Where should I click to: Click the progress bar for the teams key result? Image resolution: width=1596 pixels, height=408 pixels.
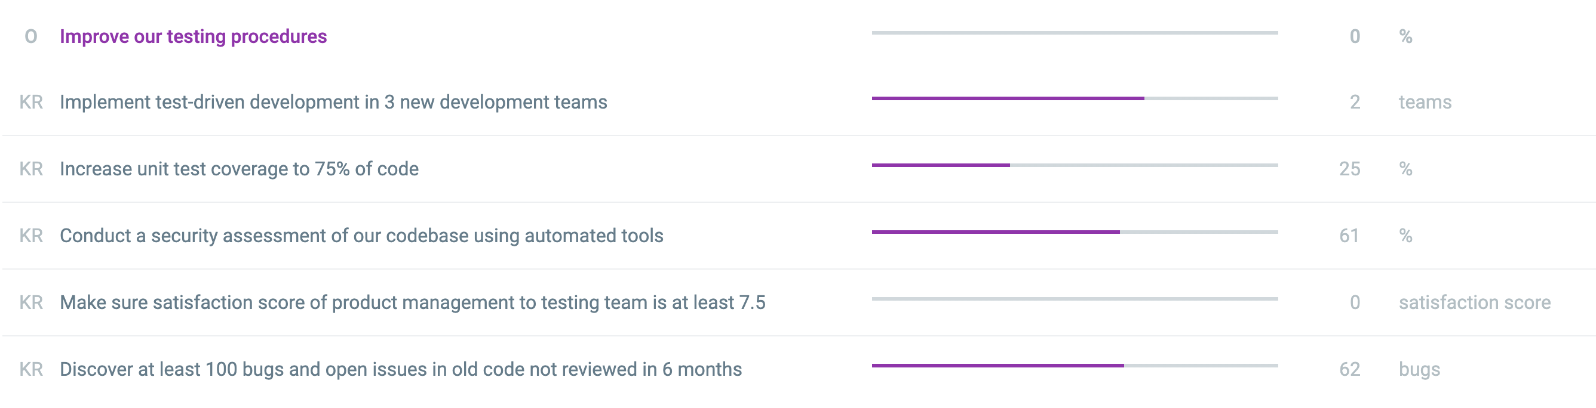pyautogui.click(x=1075, y=98)
